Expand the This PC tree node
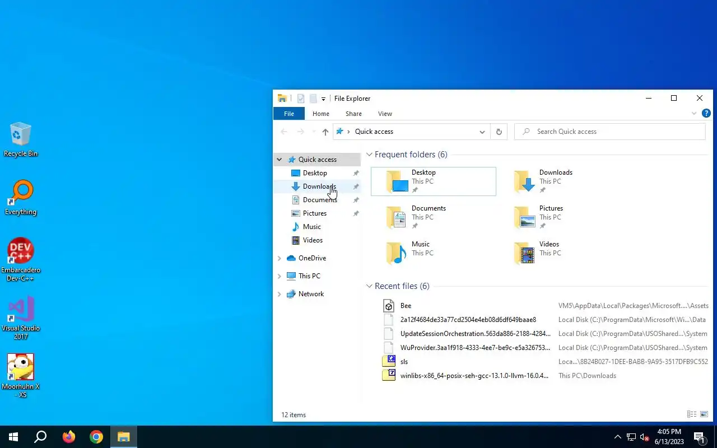 pyautogui.click(x=279, y=276)
